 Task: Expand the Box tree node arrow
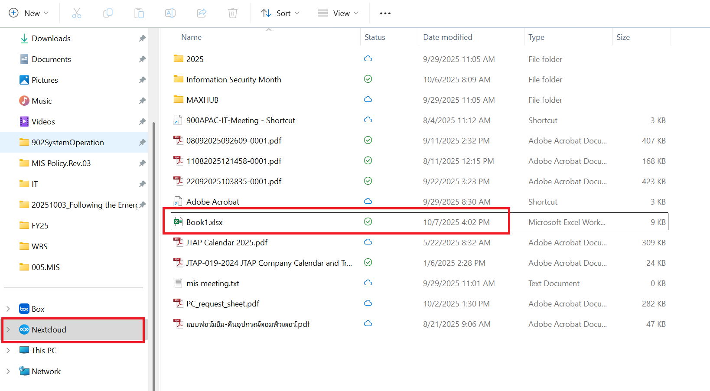[8, 309]
